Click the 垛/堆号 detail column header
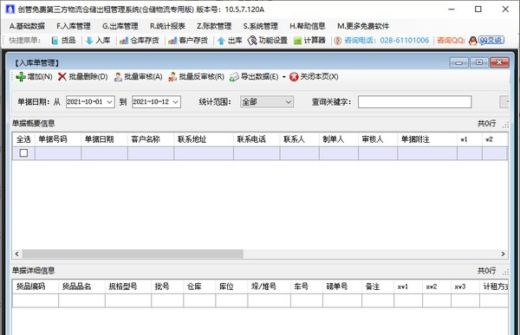The width and height of the screenshot is (520, 335). click(269, 287)
